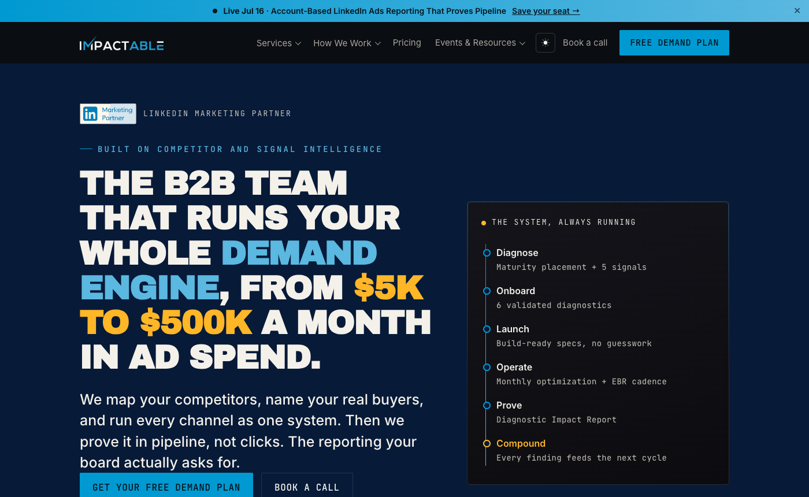Open the Pricing page
Screen dimensions: 809x497
coord(407,43)
